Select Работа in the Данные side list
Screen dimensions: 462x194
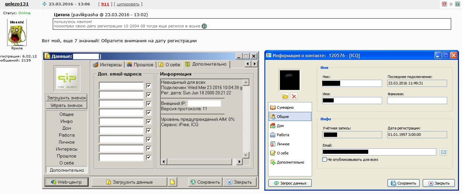pos(66,135)
